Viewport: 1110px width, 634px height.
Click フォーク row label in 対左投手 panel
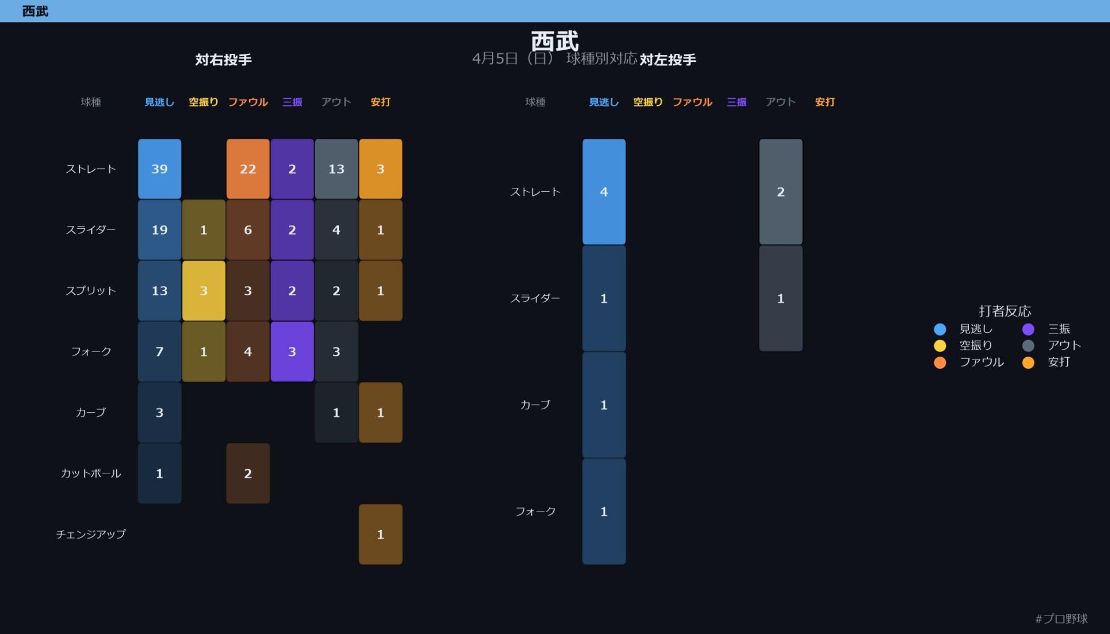(535, 511)
